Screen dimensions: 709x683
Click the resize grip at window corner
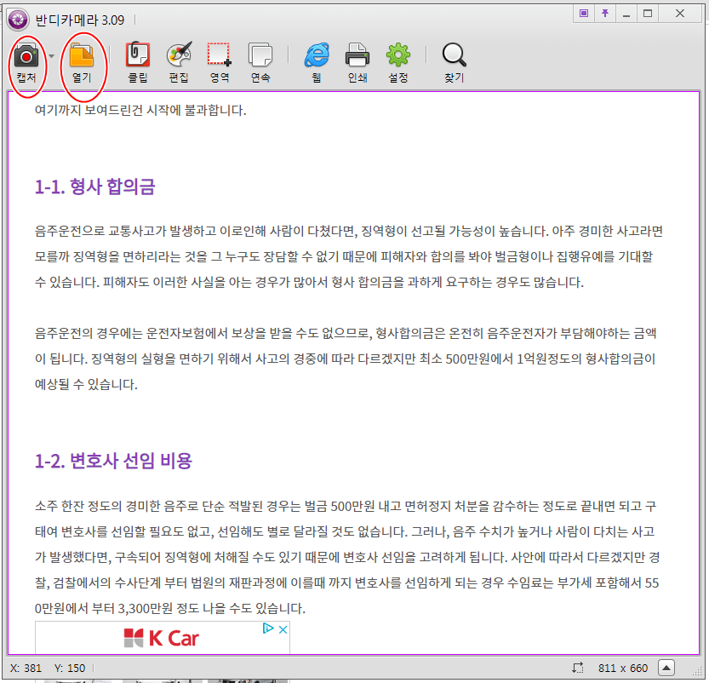click(x=697, y=671)
